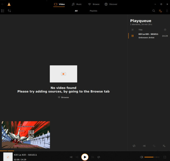Click the cover column icon in playqueue header

point(133,30)
